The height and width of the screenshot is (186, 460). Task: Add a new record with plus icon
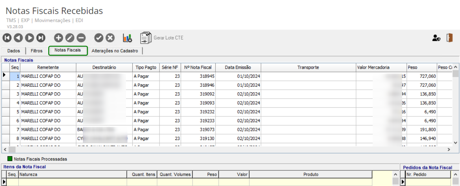click(58, 38)
